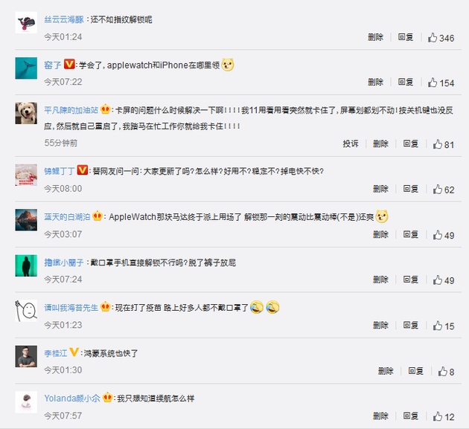Click 回复 on 窑子's comment

pyautogui.click(x=406, y=82)
